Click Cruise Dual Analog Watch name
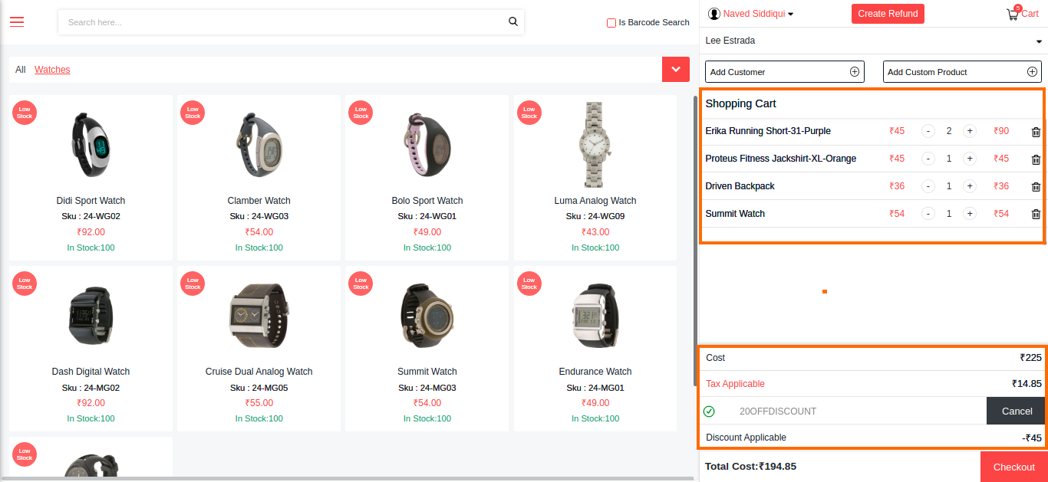This screenshot has height=482, width=1048. click(259, 372)
